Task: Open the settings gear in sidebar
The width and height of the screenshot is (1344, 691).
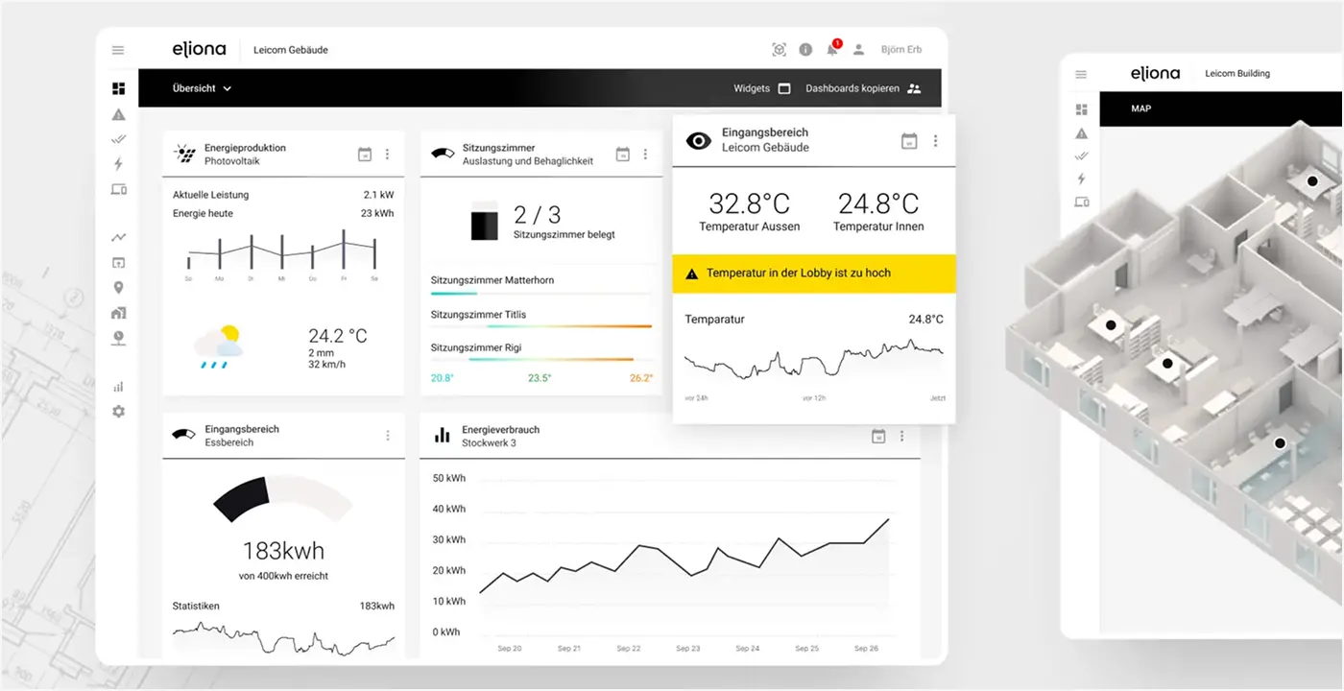Action: (x=118, y=412)
